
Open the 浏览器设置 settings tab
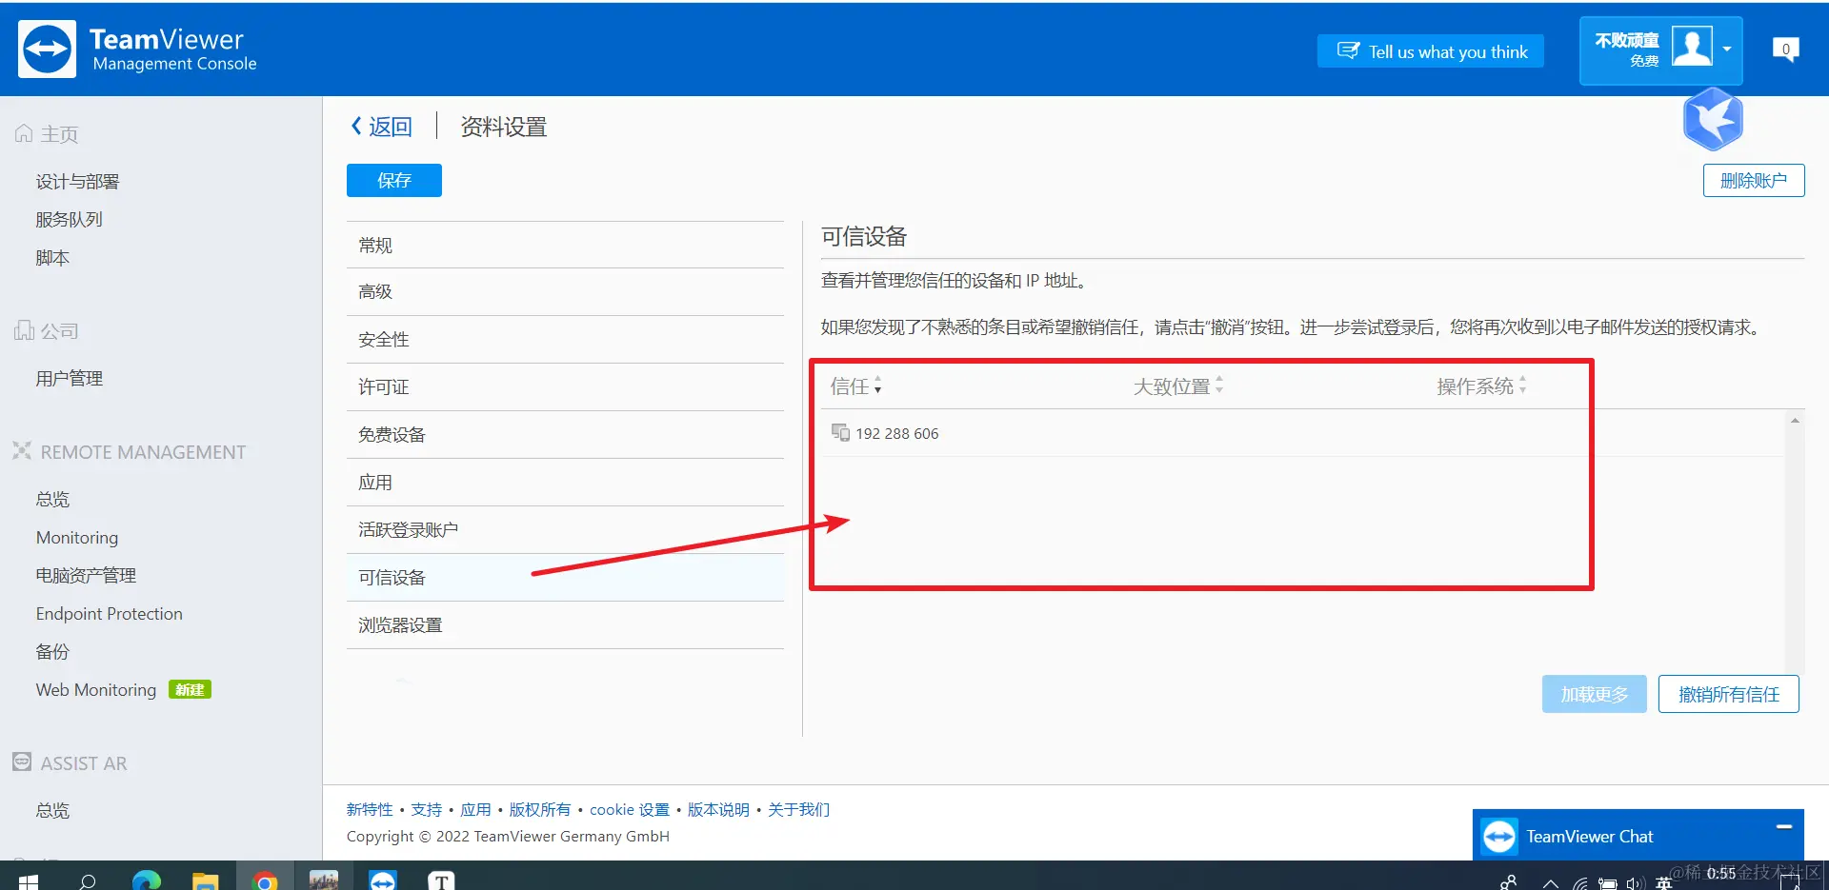pos(565,624)
